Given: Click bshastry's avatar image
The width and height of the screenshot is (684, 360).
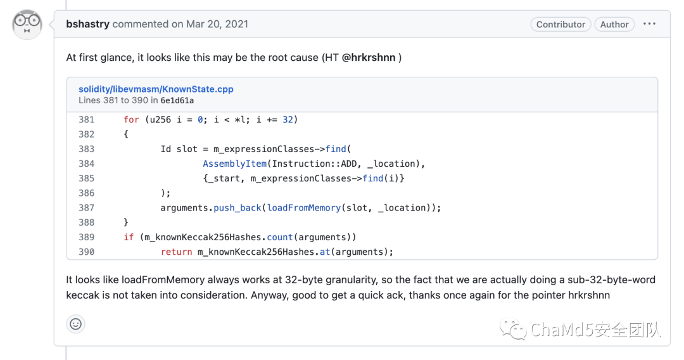Looking at the screenshot, I should 27,25.
